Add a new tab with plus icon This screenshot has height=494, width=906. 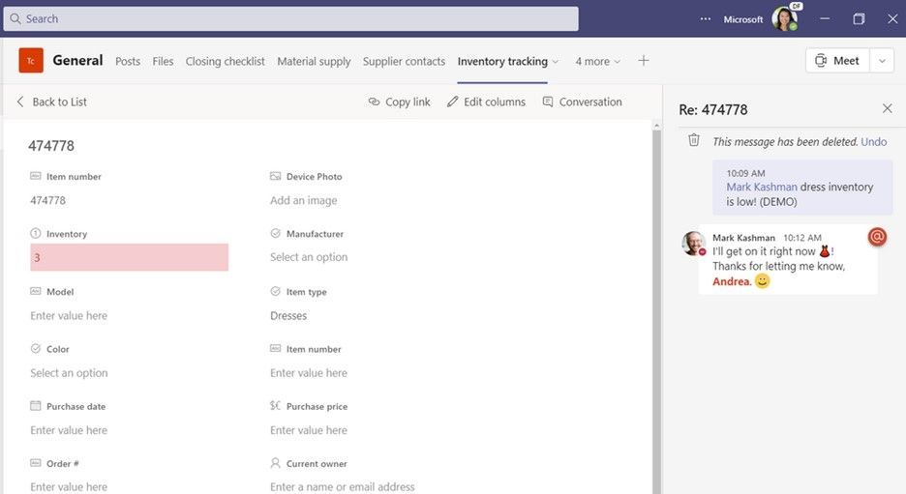point(643,61)
